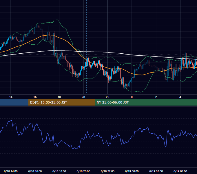Click the 6/18 20:00 date label

pyautogui.click(x=83, y=171)
